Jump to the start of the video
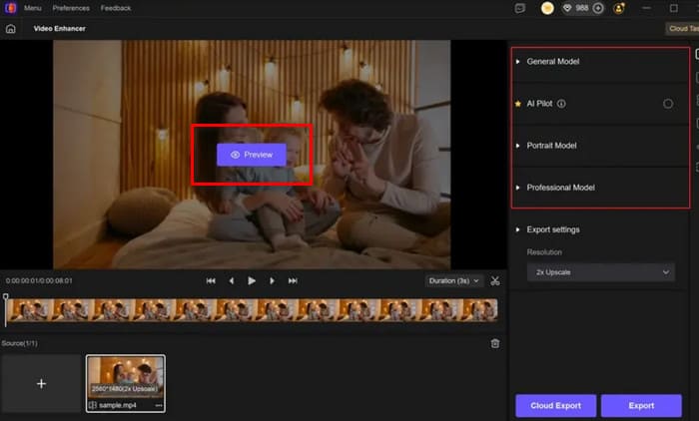 click(211, 281)
